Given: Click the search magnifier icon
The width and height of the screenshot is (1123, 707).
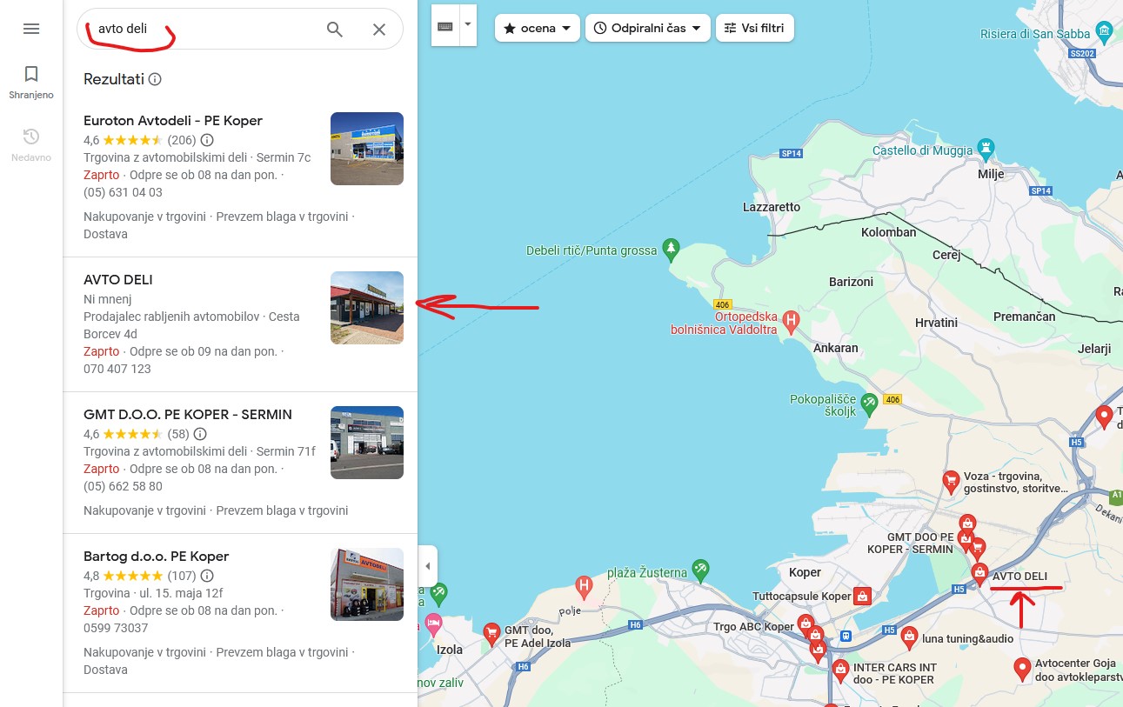Looking at the screenshot, I should pos(335,30).
